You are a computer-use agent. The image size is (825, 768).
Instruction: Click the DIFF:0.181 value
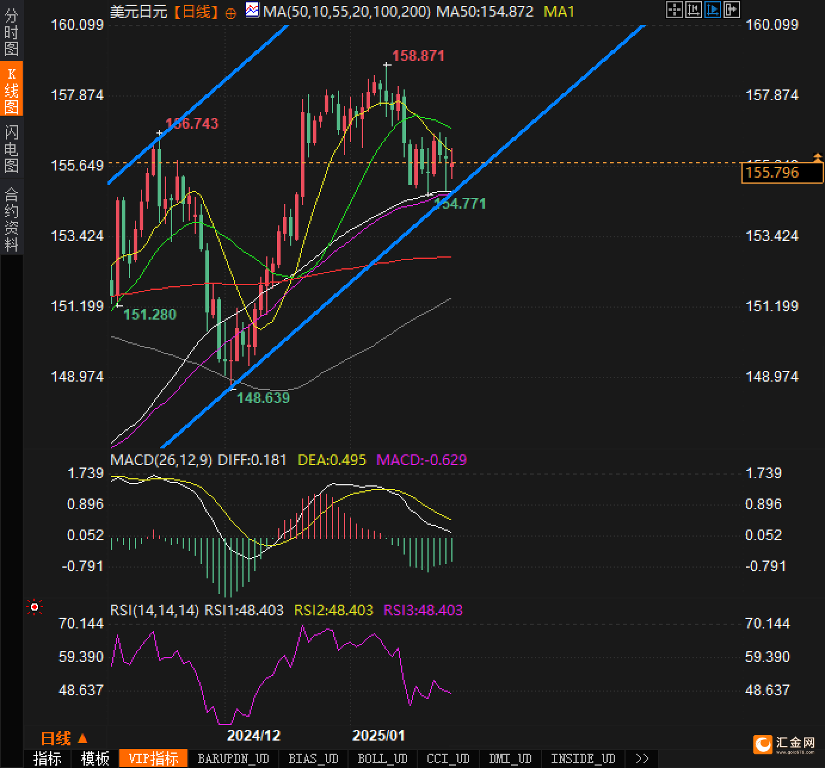(x=252, y=460)
